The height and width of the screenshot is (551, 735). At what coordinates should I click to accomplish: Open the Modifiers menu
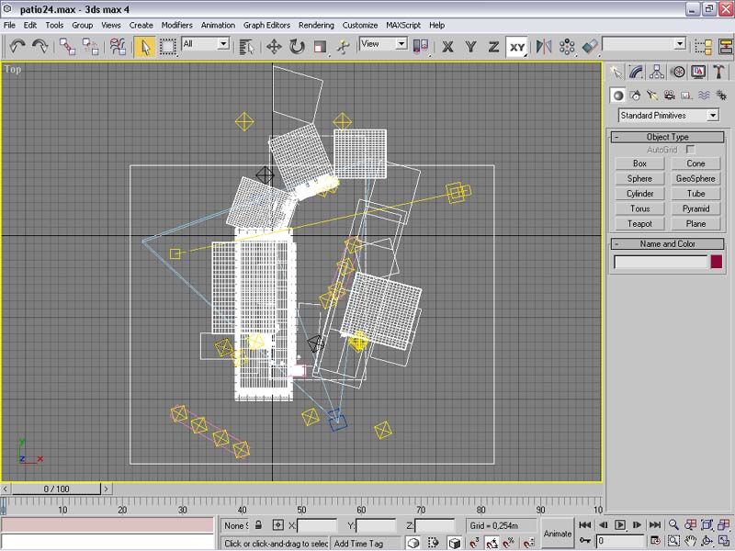coord(176,26)
